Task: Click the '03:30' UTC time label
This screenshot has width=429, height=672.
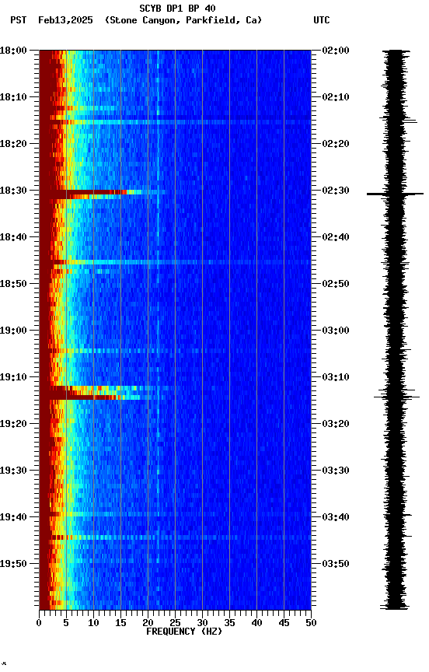Action: point(336,471)
